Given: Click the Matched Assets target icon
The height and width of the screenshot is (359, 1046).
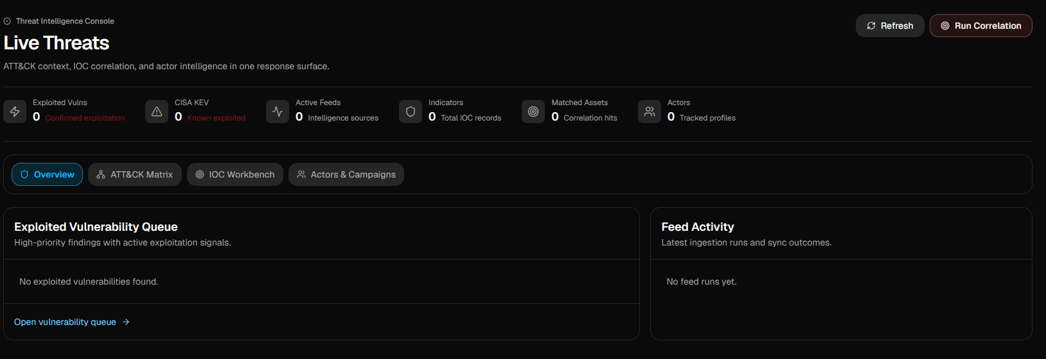Looking at the screenshot, I should click(x=533, y=112).
